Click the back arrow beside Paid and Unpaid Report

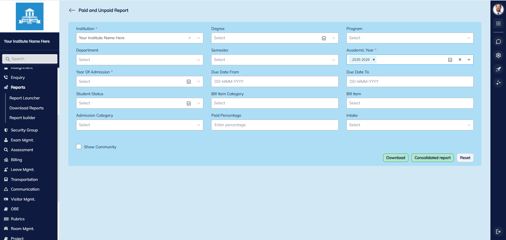(72, 10)
